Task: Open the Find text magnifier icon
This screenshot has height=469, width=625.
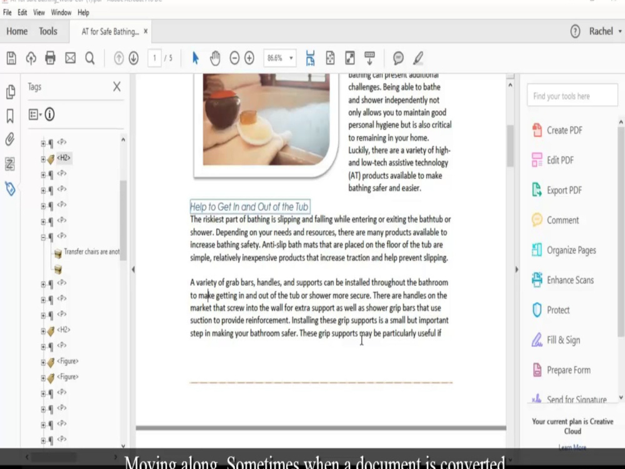Action: (x=90, y=58)
